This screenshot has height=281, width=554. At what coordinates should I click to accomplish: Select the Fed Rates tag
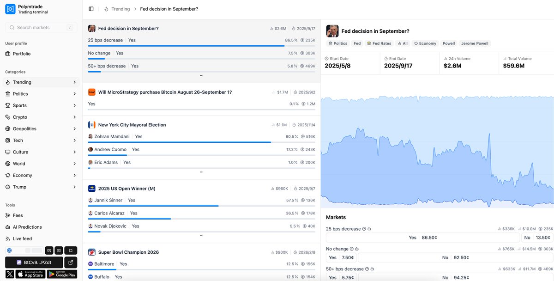pos(379,43)
